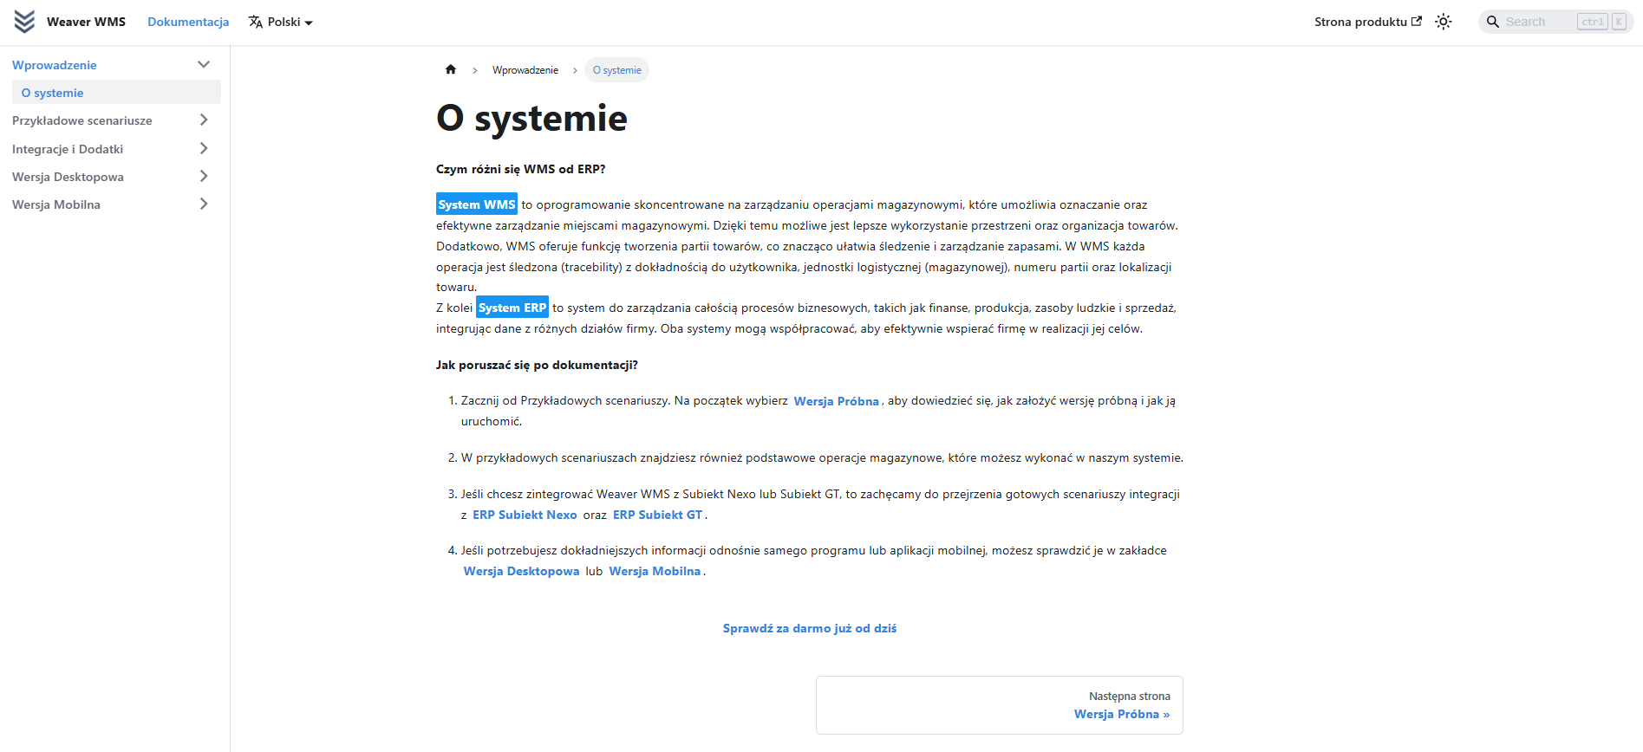Expand the Wersja Desktopowa sidebar chevron
The width and height of the screenshot is (1643, 752).
204,177
